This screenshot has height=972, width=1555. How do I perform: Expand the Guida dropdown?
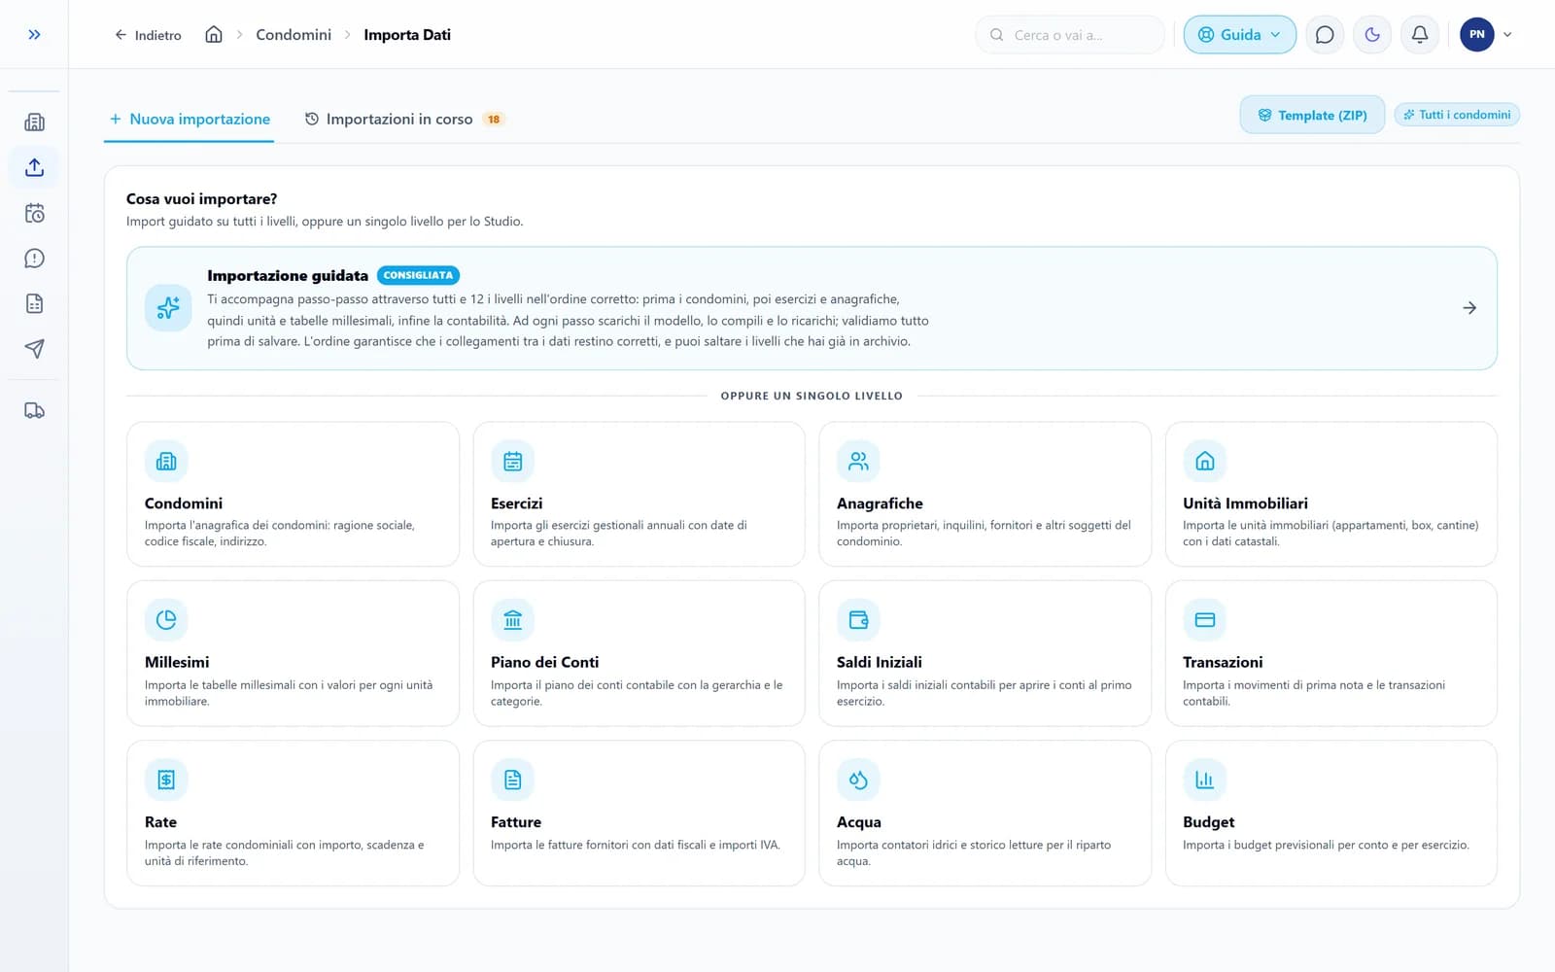click(x=1239, y=35)
